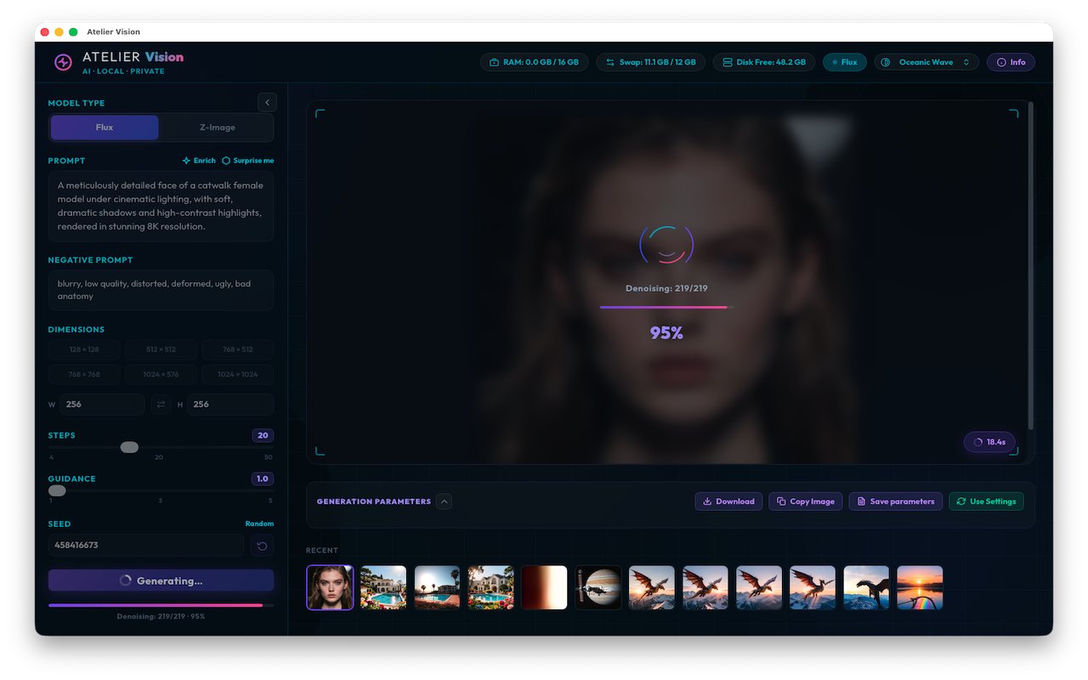The image size is (1088, 680).
Task: Choose the 512 × 512 dimension preset
Action: tap(161, 349)
